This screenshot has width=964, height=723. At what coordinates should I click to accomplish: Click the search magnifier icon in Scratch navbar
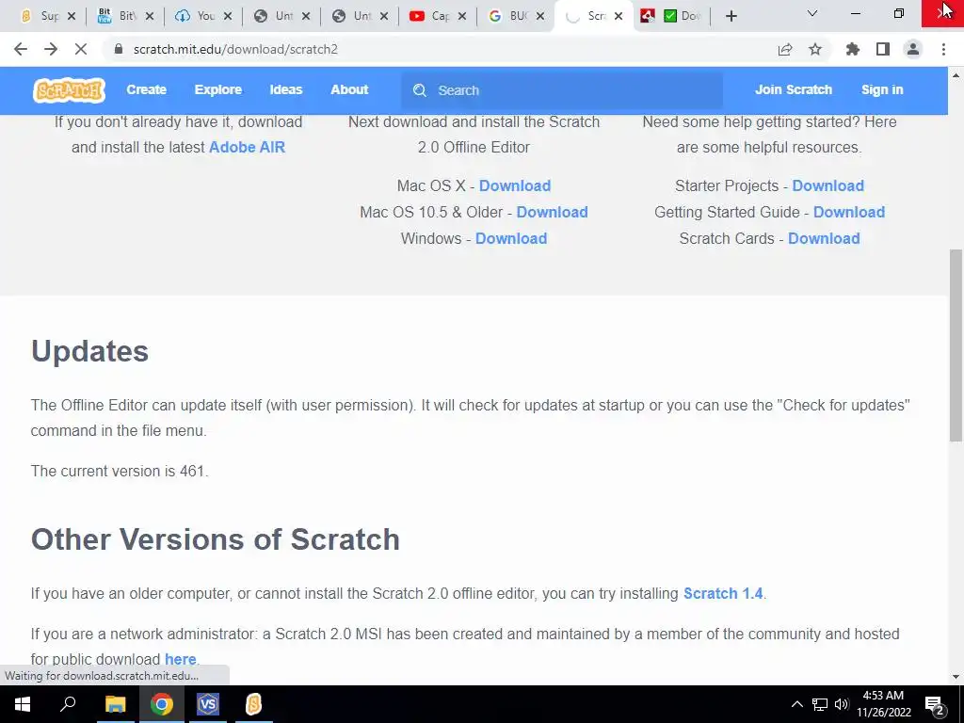coord(420,90)
